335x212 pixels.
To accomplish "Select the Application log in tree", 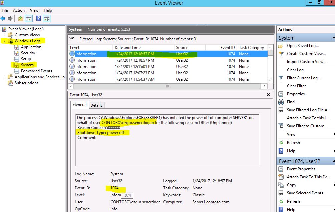I will click(31, 47).
